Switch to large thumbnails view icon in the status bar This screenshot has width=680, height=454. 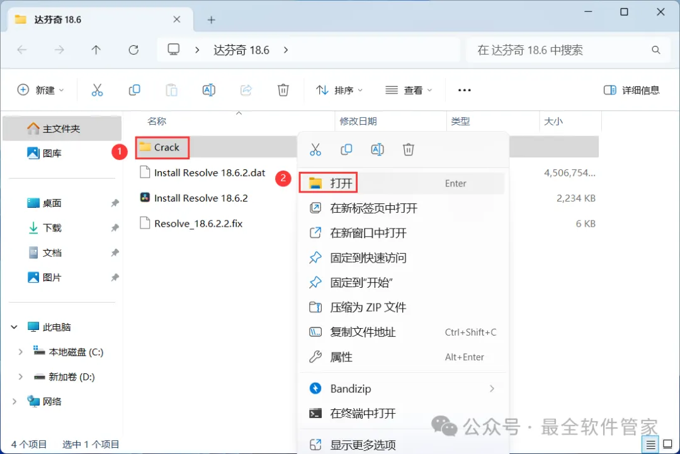point(668,445)
